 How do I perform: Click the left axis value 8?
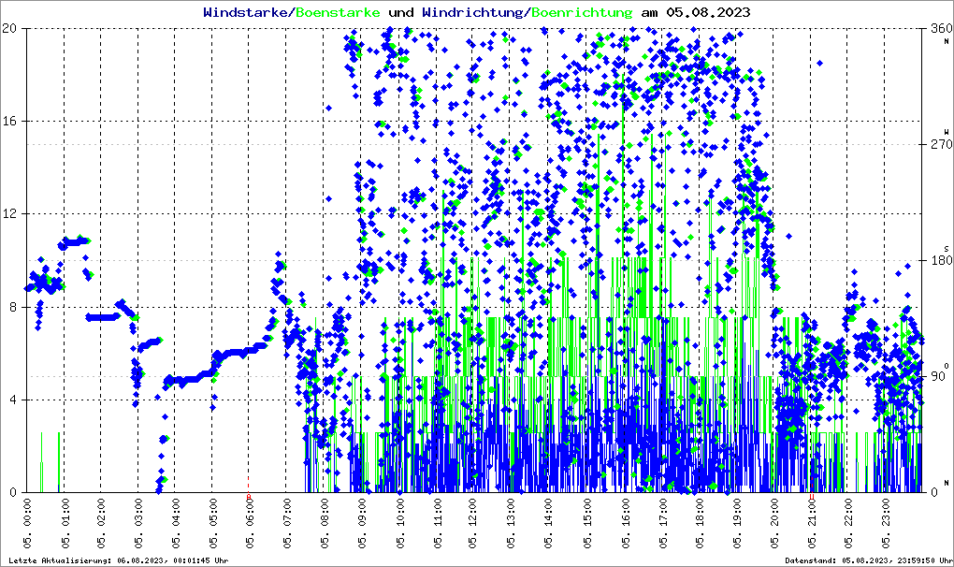[13, 307]
